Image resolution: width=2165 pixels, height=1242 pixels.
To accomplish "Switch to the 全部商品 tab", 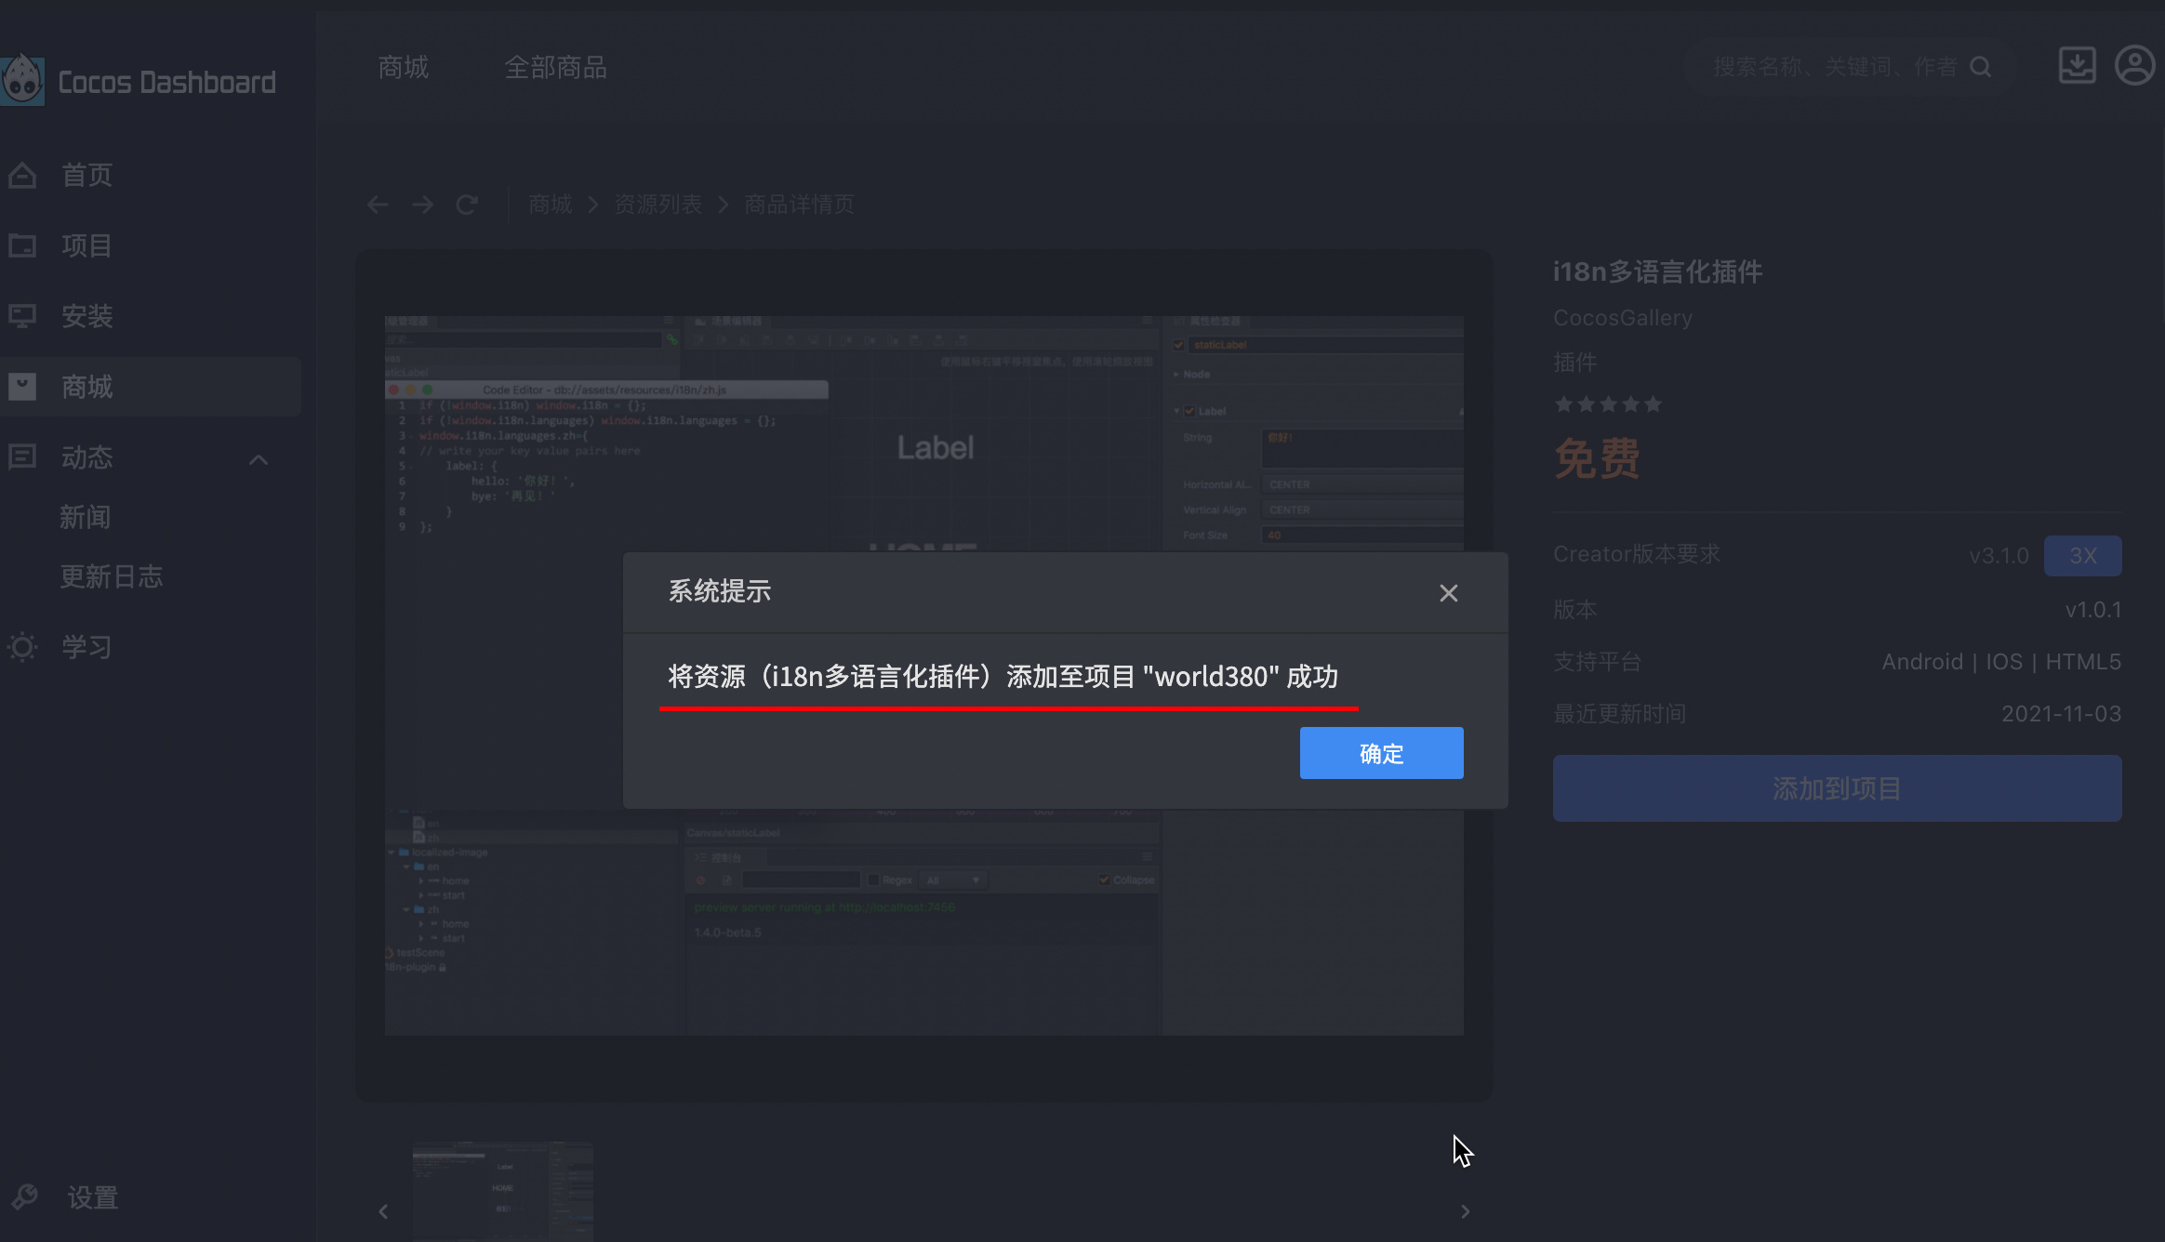I will pyautogui.click(x=555, y=67).
